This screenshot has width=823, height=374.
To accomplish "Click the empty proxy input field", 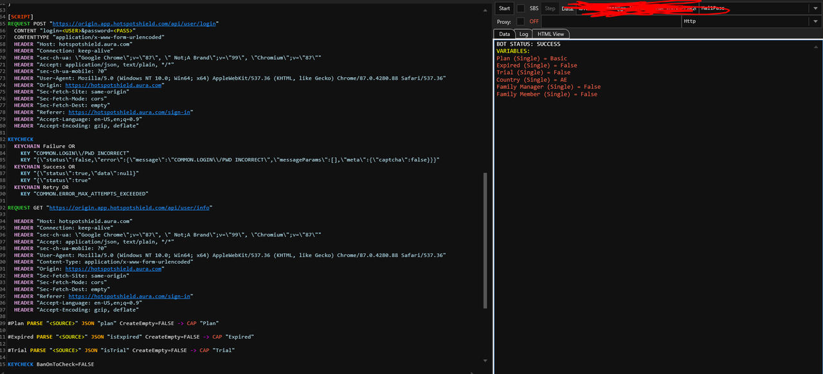I will coord(611,21).
